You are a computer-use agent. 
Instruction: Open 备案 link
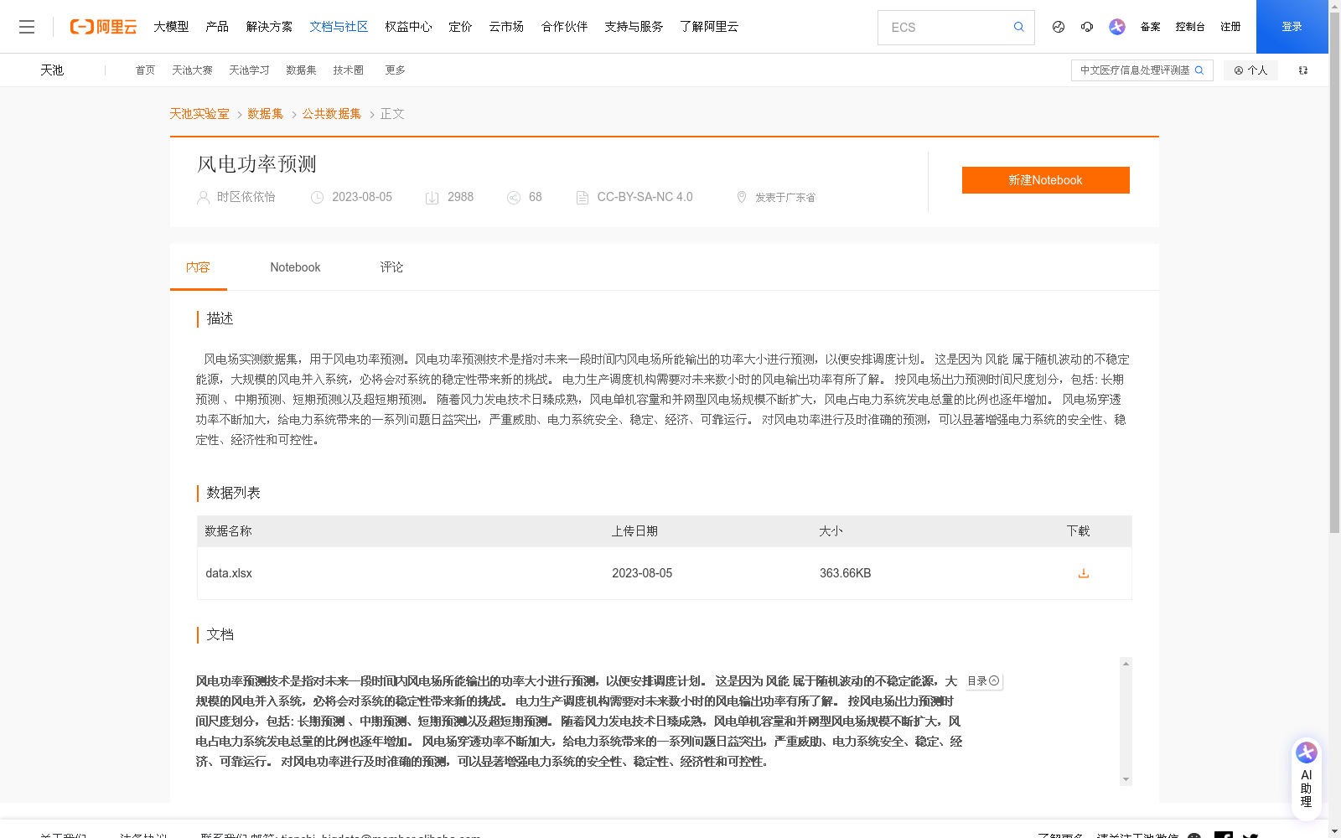click(1150, 27)
